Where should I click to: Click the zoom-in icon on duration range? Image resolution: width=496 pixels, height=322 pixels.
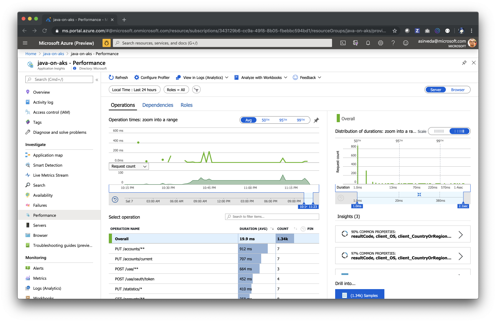(419, 195)
